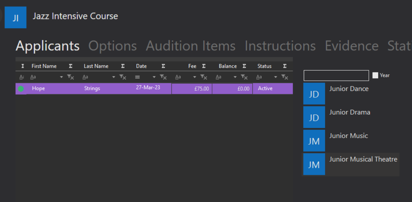Image resolution: width=412 pixels, height=202 pixels.
Task: Clear the Last Name column filter
Action: (123, 77)
